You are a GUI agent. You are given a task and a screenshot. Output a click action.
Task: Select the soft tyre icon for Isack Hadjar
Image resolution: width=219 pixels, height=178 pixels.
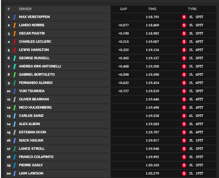tap(184, 141)
